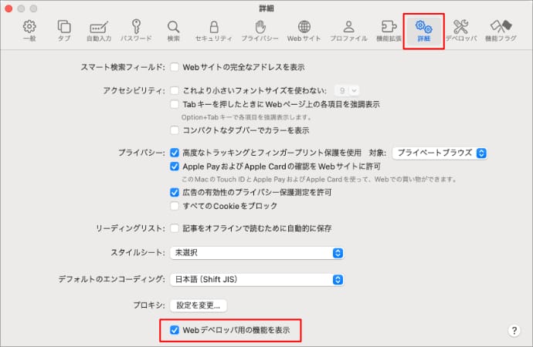Enable すべてのCookieをブロック checkbox

pyautogui.click(x=175, y=206)
